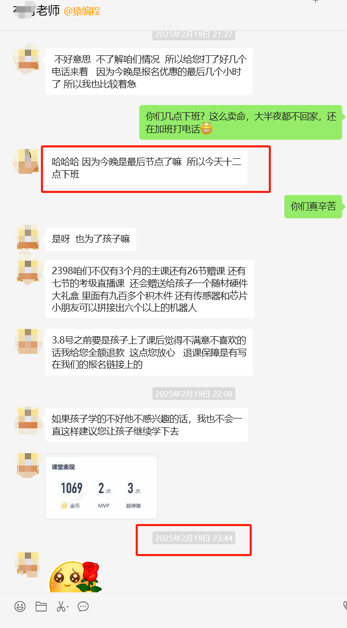Click the avatar next to 是呀 也为了孩子嘛
347x628 pixels.
tap(28, 239)
